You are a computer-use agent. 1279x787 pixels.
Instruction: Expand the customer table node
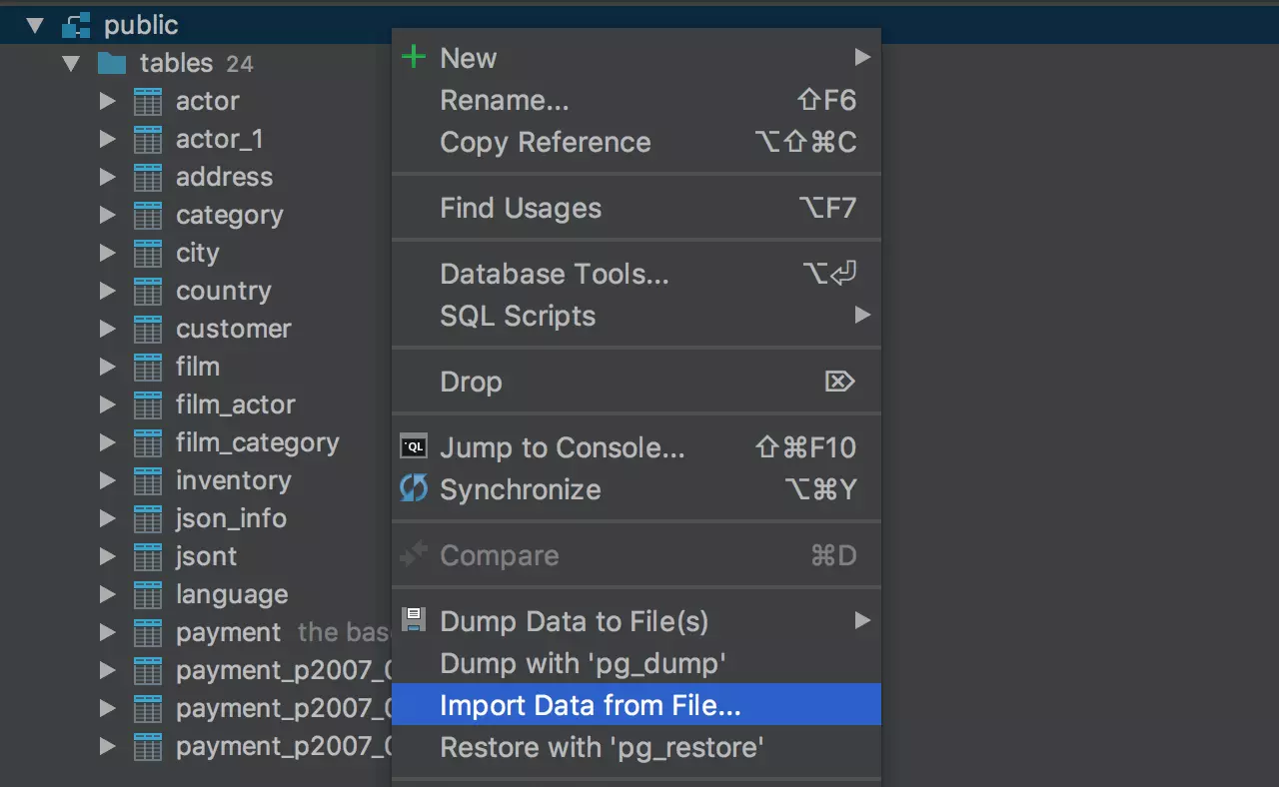pos(108,330)
